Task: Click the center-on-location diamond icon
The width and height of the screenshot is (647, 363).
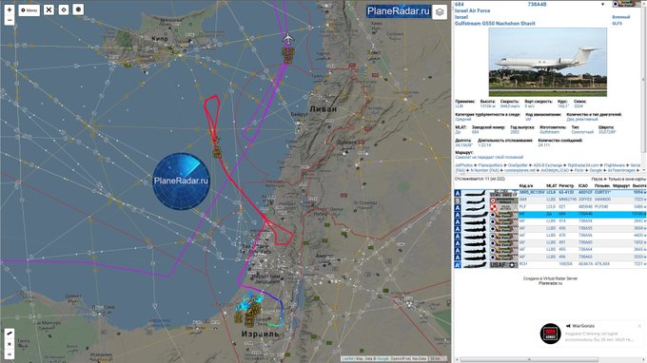Action: click(x=64, y=10)
